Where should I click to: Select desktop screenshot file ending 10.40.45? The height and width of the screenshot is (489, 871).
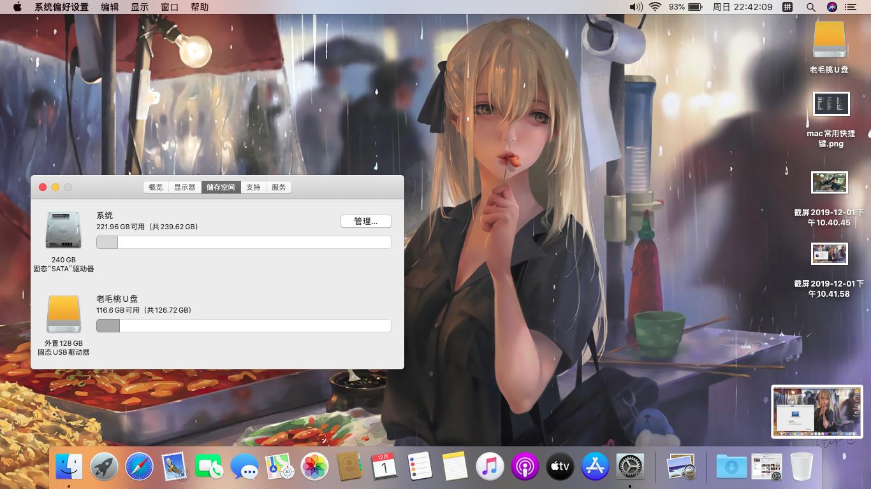click(829, 183)
